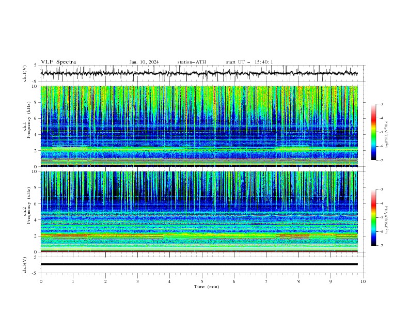Select the ch.1 "Frequency (kHz)" axis label
This screenshot has height=316, width=409.
point(29,120)
